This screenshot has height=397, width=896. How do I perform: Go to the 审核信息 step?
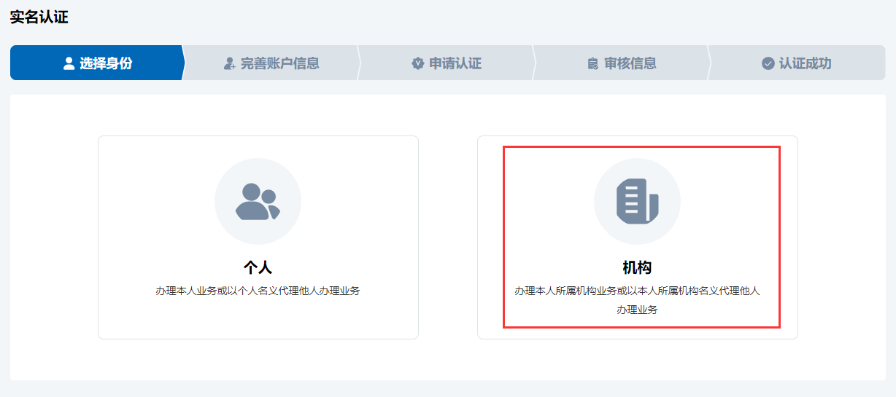621,63
